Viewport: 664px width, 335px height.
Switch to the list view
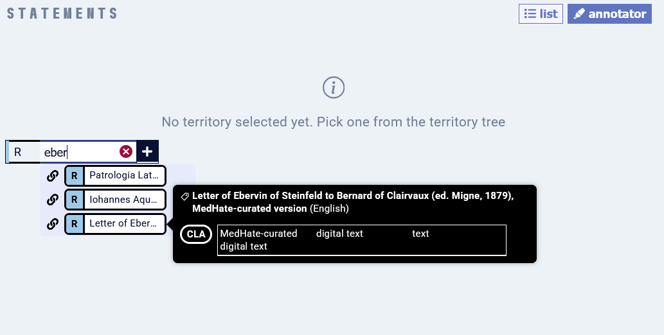point(541,13)
